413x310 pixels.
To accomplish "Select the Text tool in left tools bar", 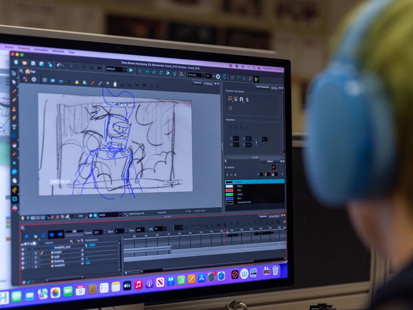I will tap(14, 127).
